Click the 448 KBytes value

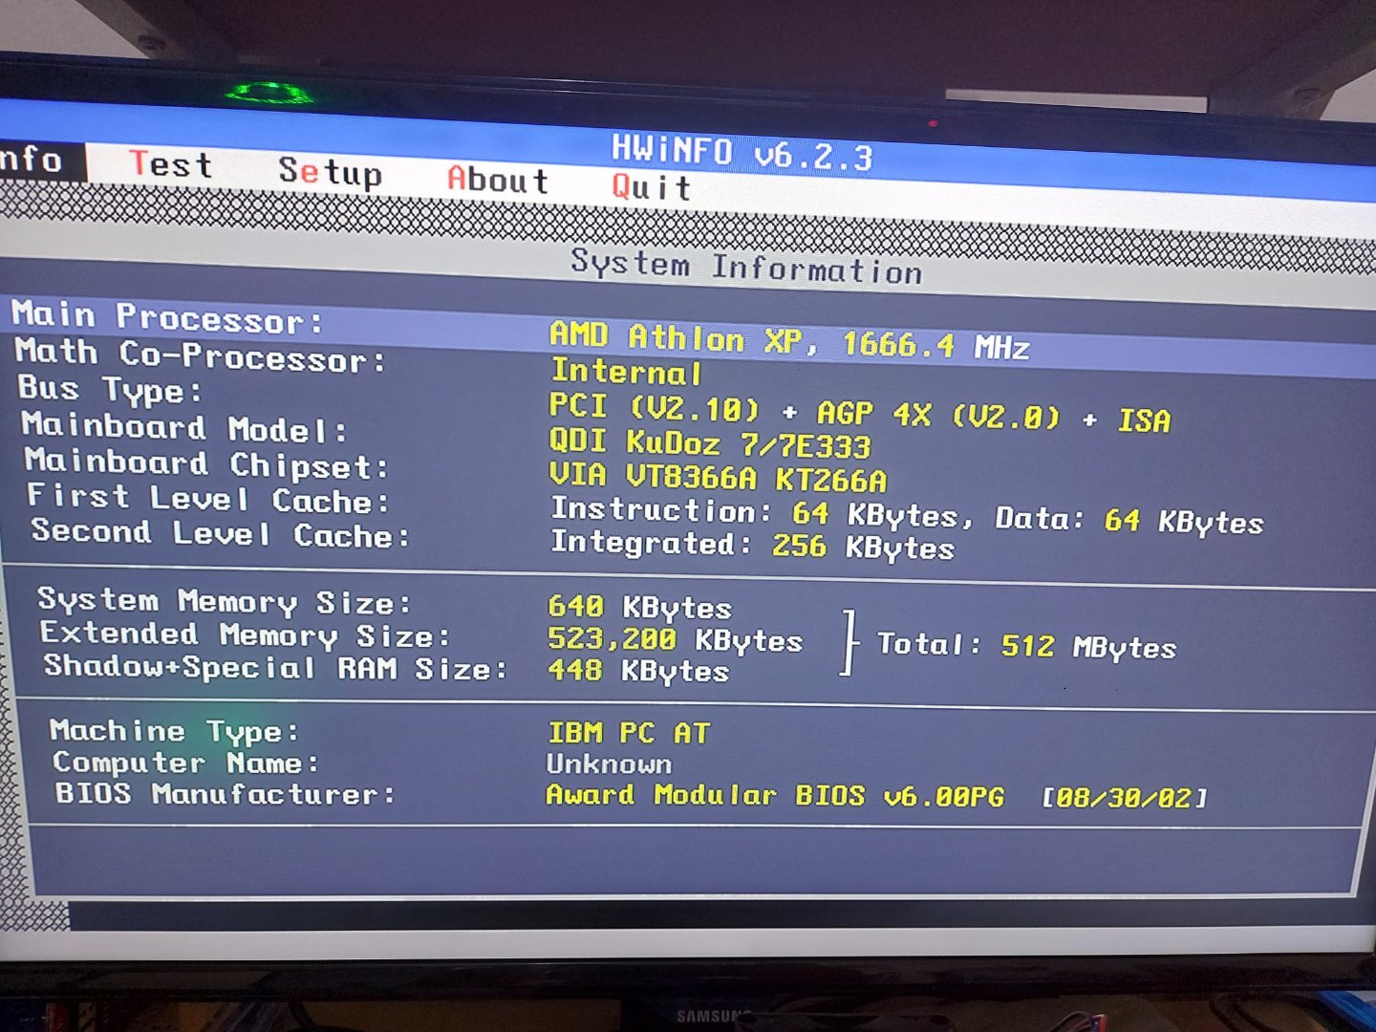pos(637,671)
